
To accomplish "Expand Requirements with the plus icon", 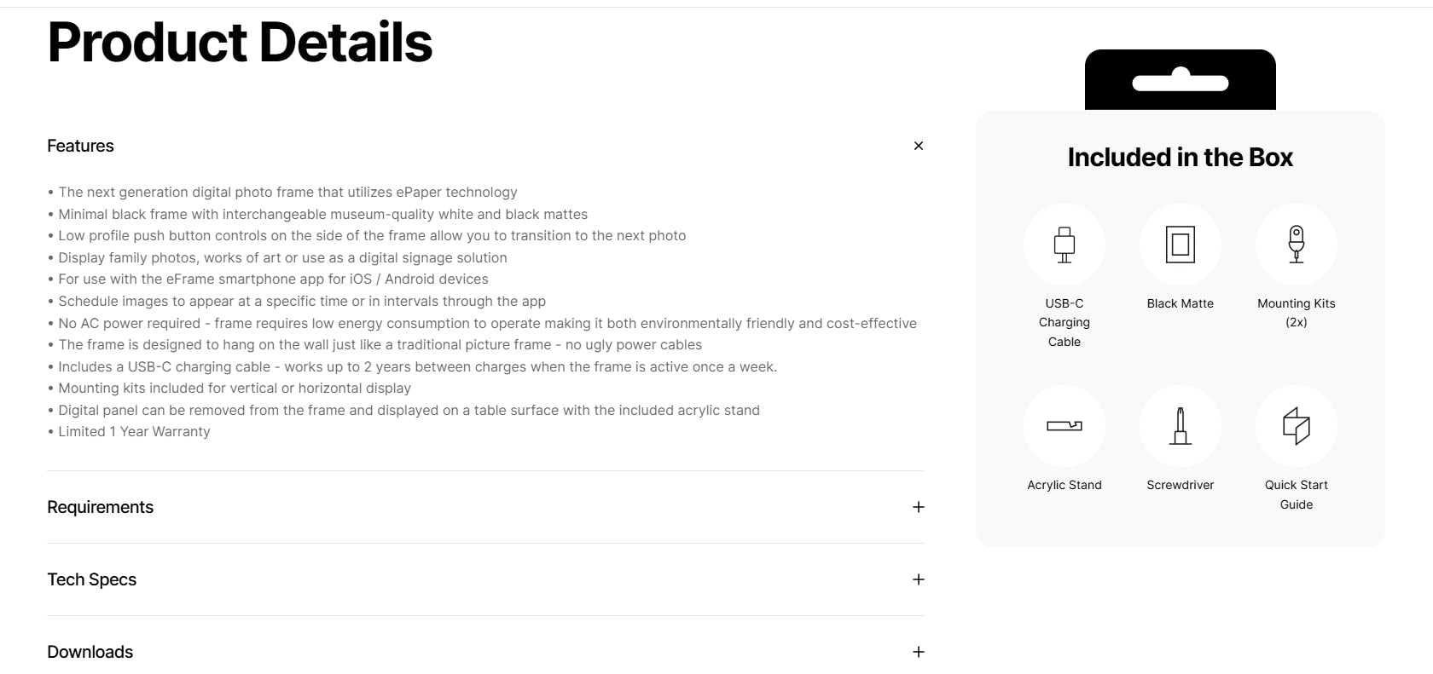I will click(x=918, y=507).
